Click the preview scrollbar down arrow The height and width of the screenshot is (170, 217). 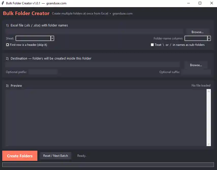(x=209, y=144)
